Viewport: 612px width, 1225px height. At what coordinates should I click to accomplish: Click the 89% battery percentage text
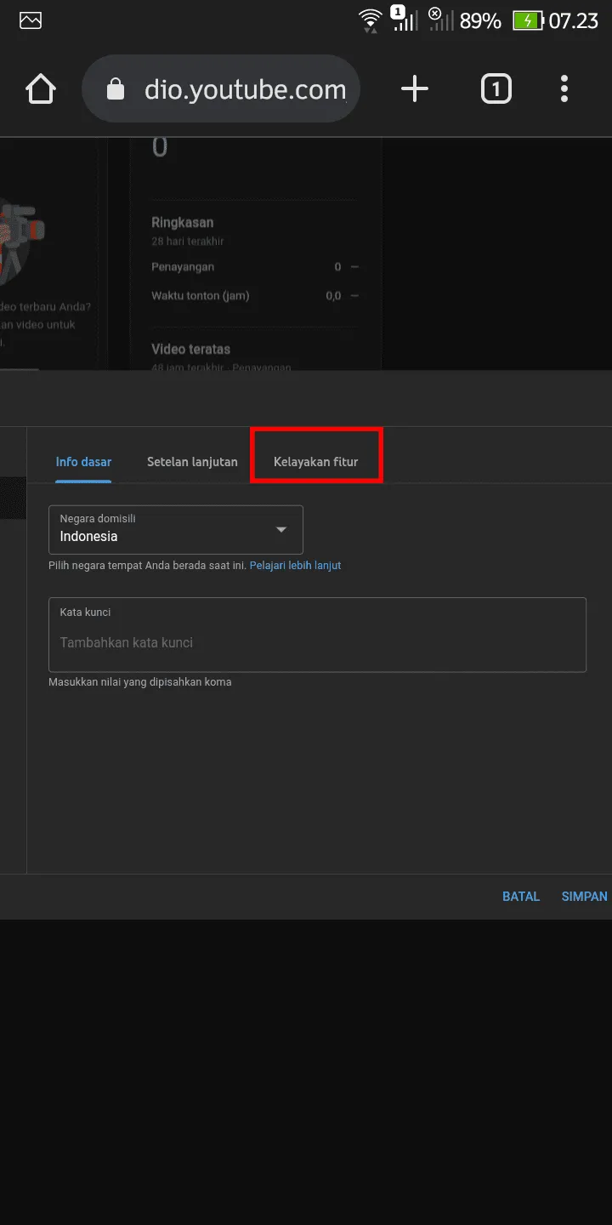(x=480, y=20)
